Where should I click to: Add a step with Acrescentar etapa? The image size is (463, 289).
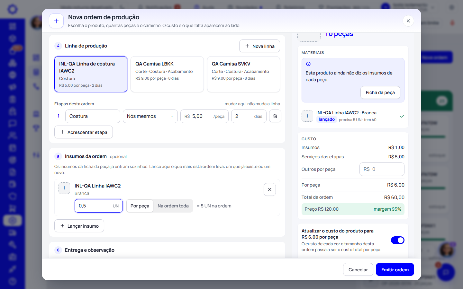(84, 132)
